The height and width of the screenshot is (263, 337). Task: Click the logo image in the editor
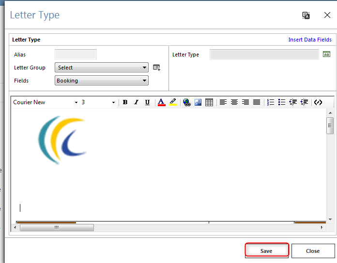pyautogui.click(x=62, y=140)
